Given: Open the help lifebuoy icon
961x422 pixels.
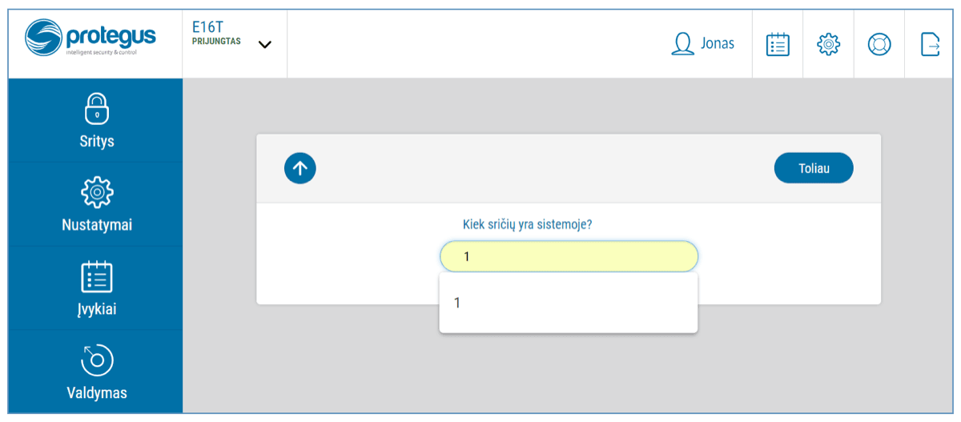Looking at the screenshot, I should click(879, 44).
